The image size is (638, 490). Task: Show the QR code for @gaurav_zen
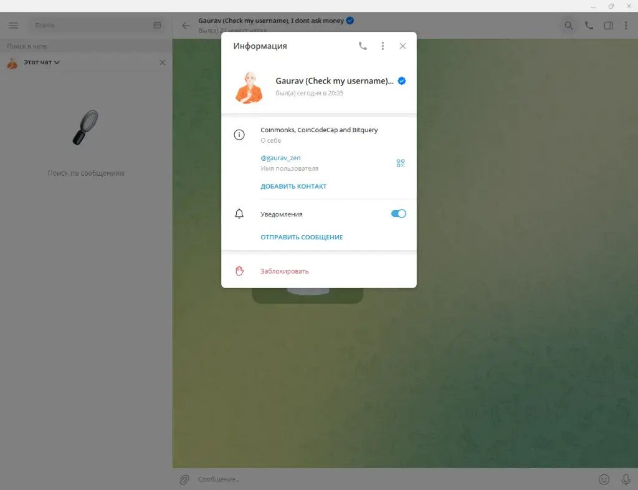401,163
